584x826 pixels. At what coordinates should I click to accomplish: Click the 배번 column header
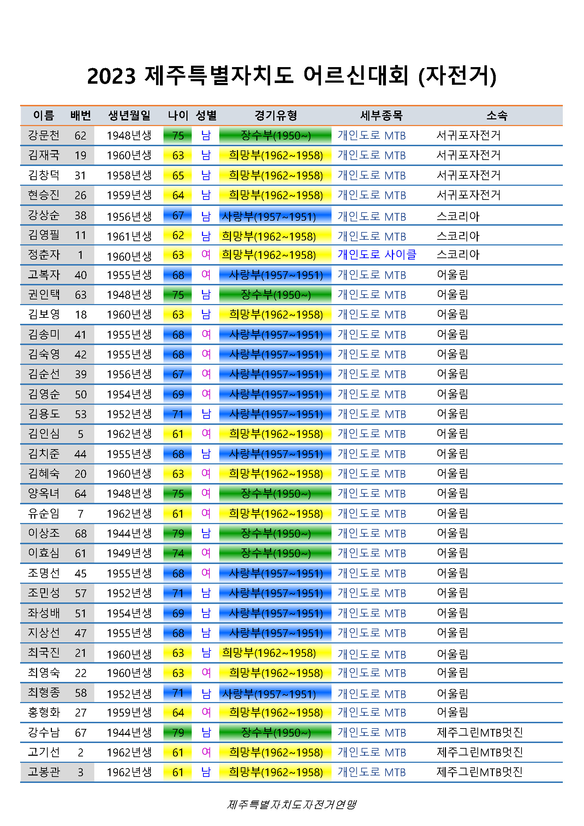81,115
